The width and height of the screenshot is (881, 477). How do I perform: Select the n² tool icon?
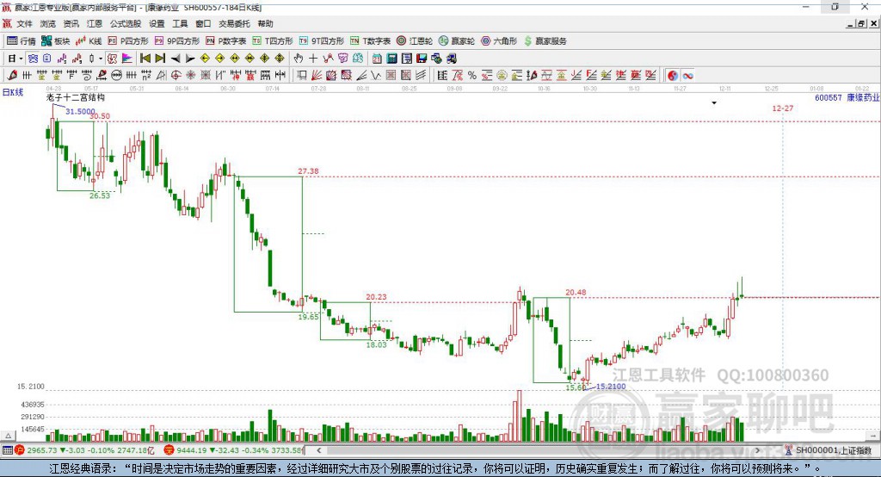click(x=146, y=75)
